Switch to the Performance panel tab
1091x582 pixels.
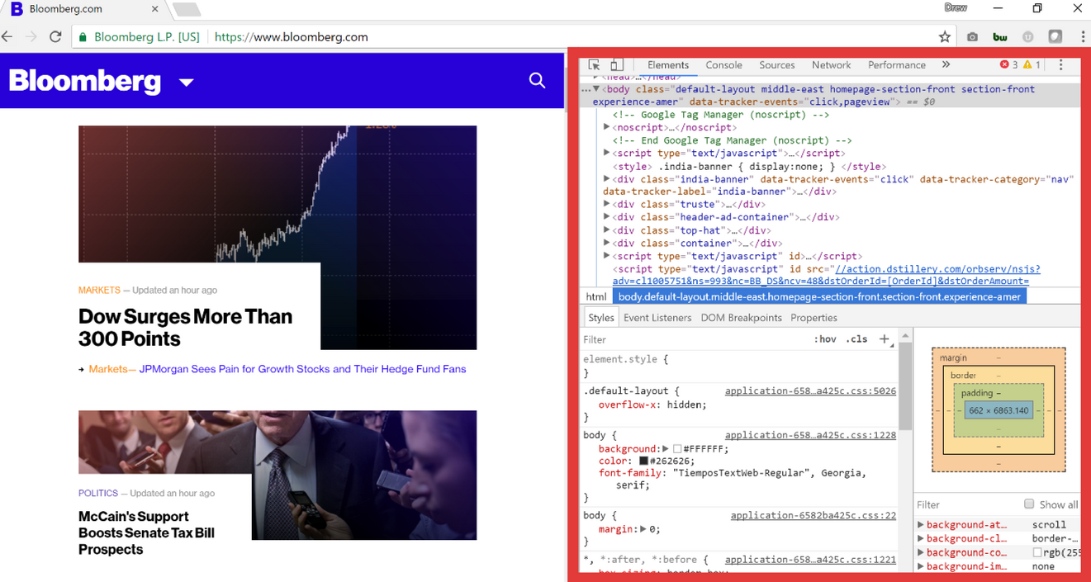pos(896,65)
